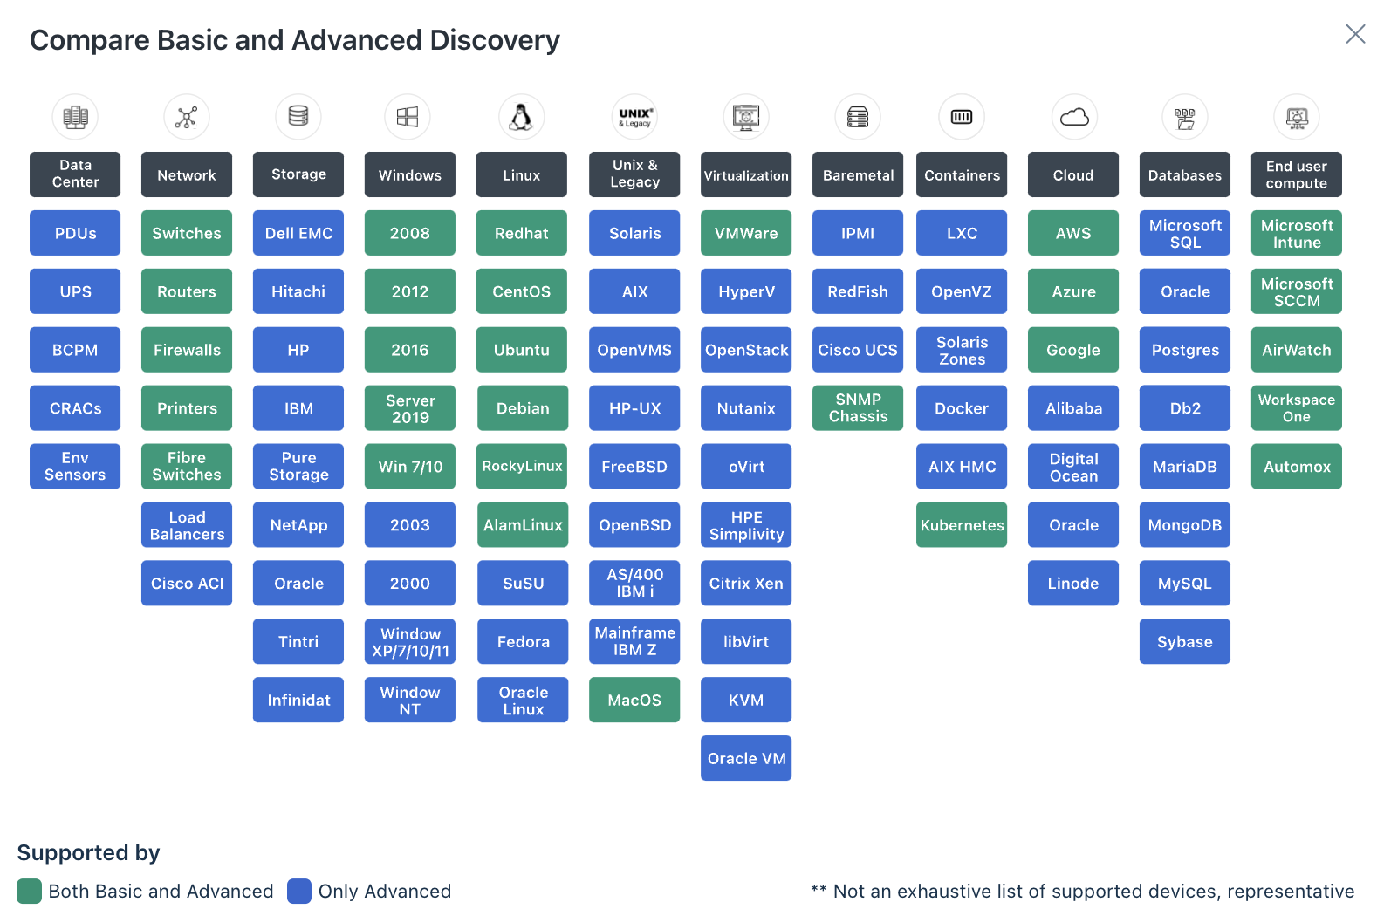This screenshot has height=916, width=1384.
Task: Click the AirWatch tile
Action: tap(1297, 350)
